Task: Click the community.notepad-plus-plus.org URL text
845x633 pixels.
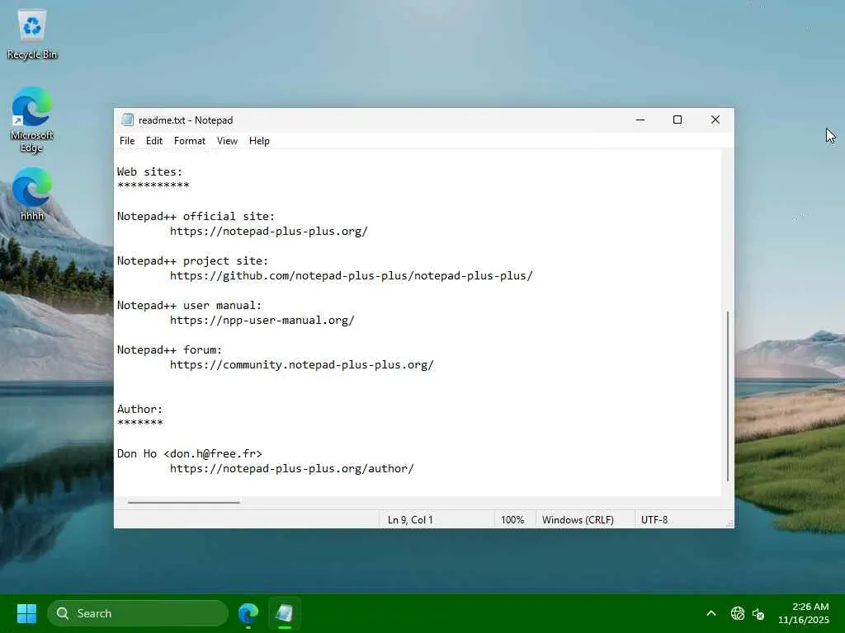Action: coord(302,365)
